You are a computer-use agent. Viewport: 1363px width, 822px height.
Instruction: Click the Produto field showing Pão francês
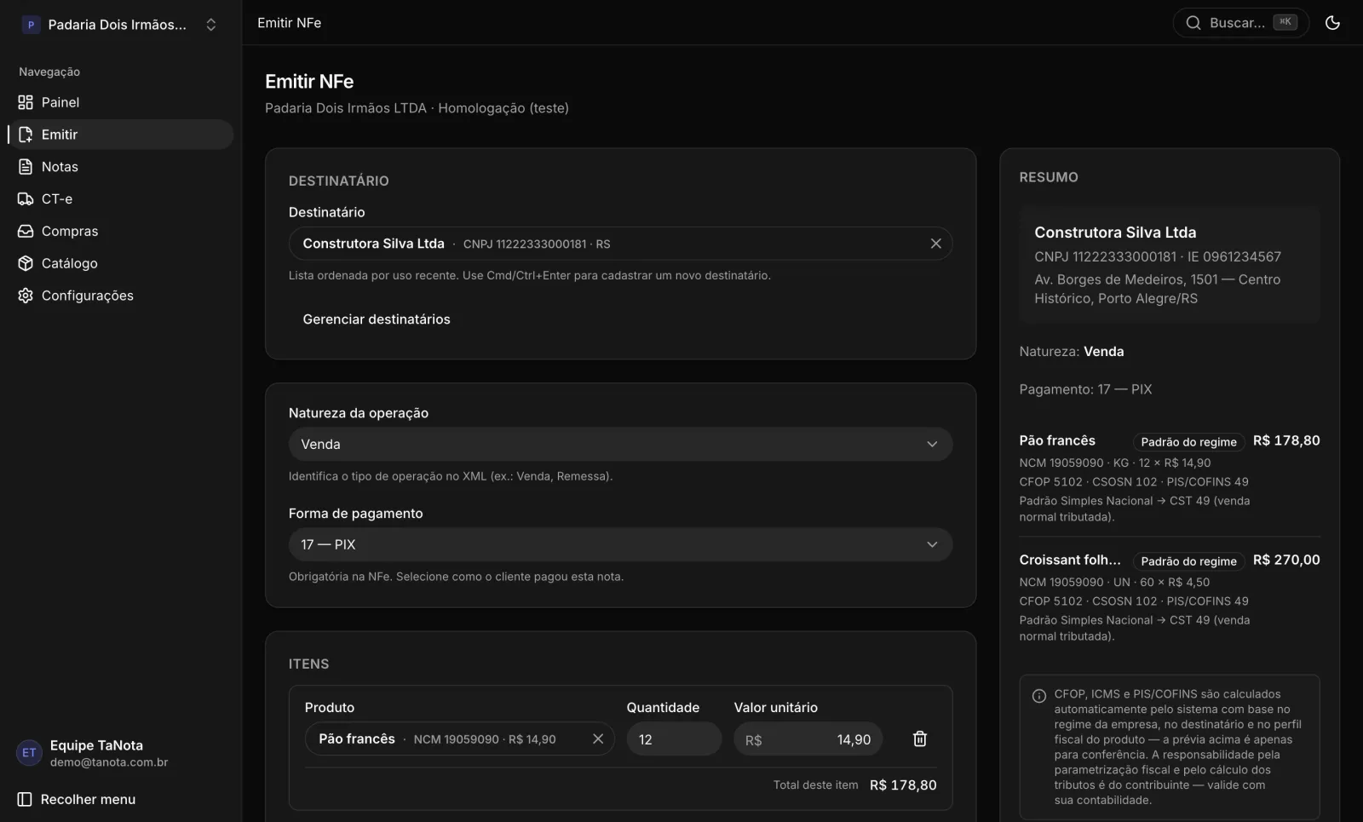point(459,739)
